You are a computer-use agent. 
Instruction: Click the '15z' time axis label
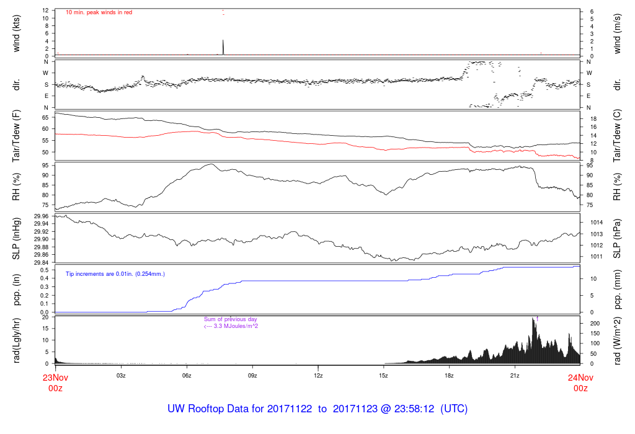pos(383,376)
